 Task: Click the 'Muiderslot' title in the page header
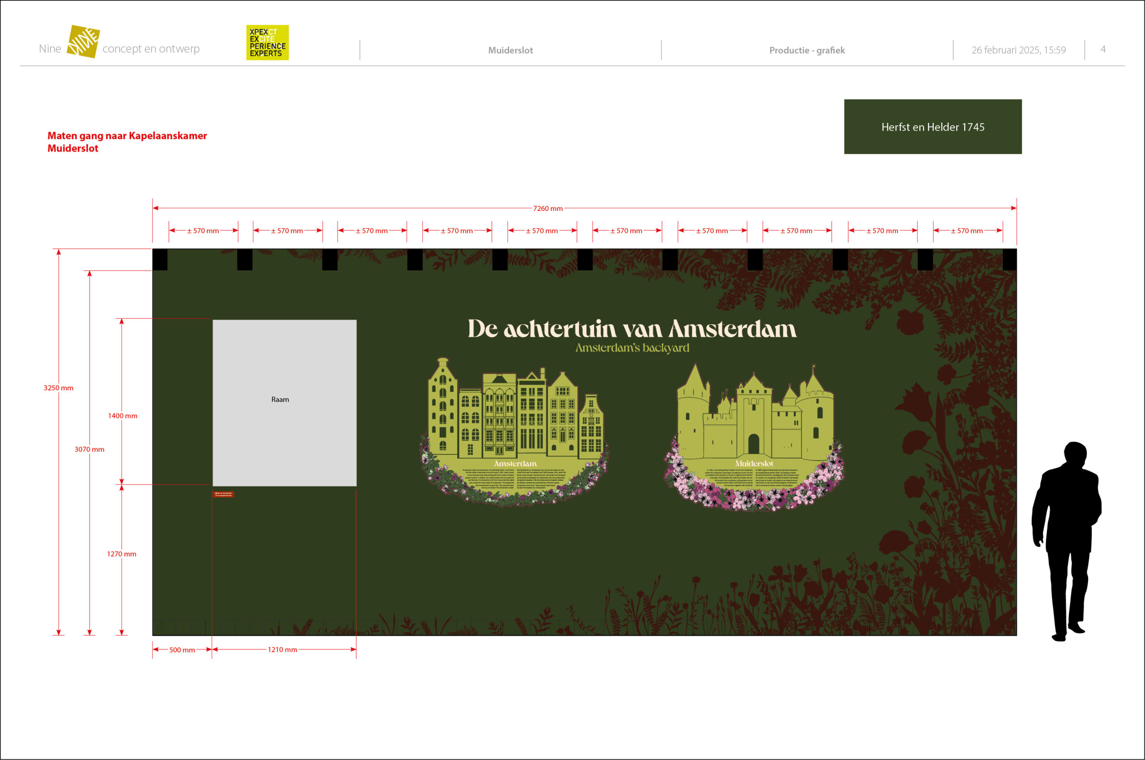510,51
